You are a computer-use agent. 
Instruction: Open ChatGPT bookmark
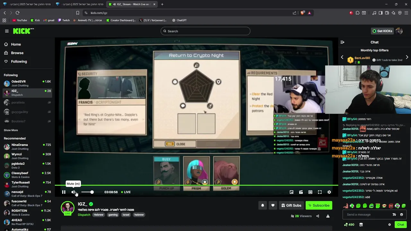[179, 20]
